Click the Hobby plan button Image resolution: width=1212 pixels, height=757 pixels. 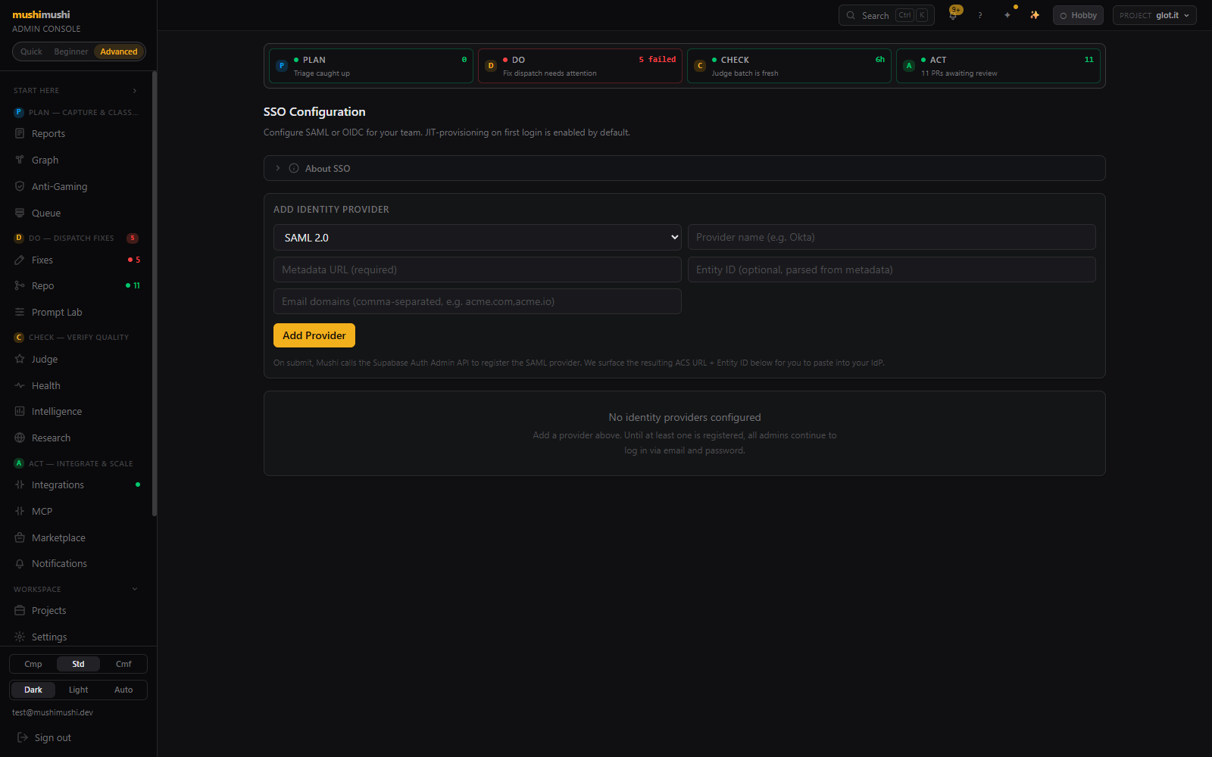tap(1078, 15)
